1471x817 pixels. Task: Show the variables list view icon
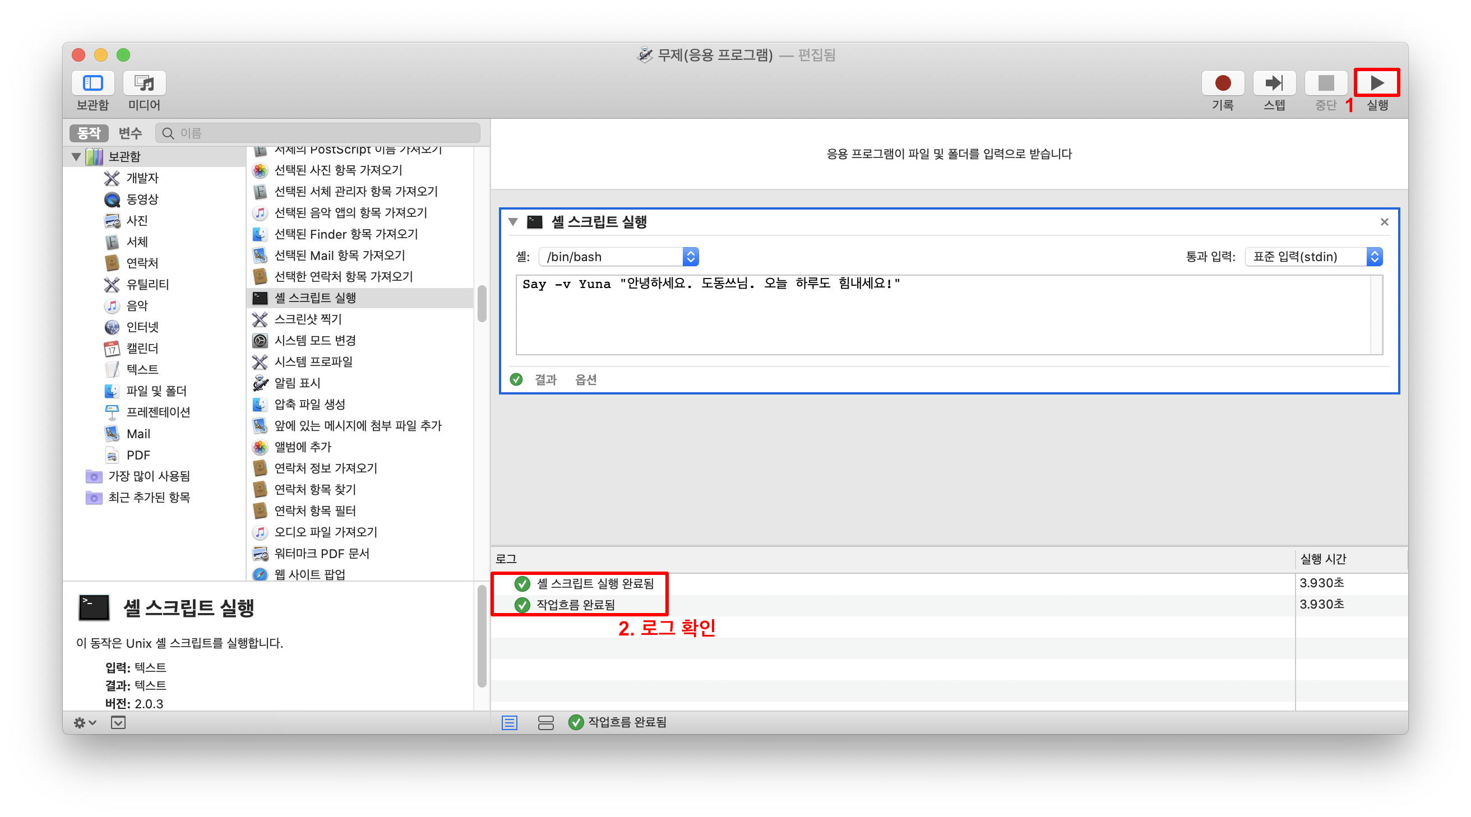coord(545,723)
